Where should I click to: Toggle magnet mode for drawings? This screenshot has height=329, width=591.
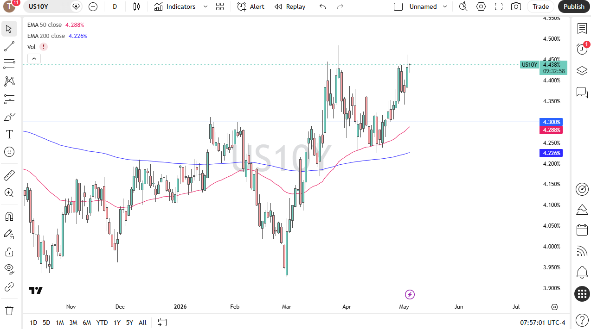pyautogui.click(x=9, y=217)
